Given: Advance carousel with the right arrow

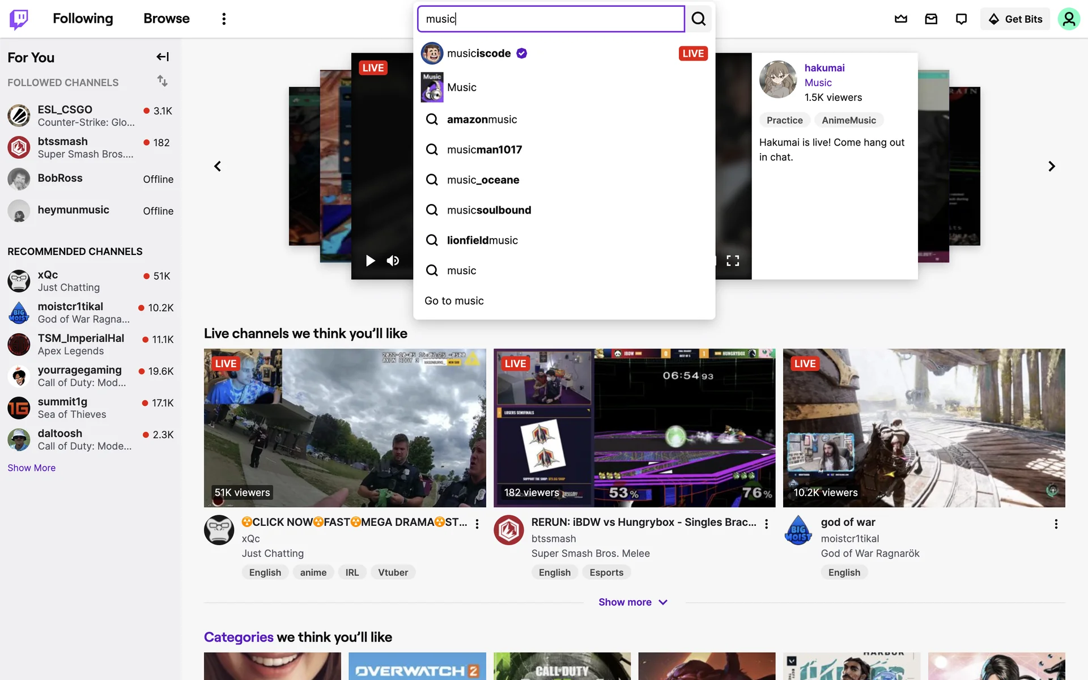Looking at the screenshot, I should (1051, 166).
